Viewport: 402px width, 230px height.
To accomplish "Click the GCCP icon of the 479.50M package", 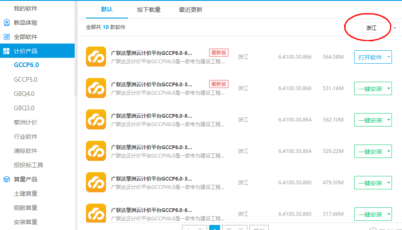I will pos(96,182).
